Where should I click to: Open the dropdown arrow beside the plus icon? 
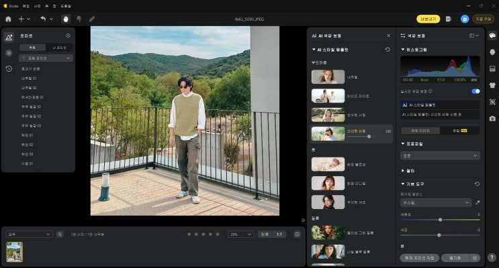(x=29, y=19)
